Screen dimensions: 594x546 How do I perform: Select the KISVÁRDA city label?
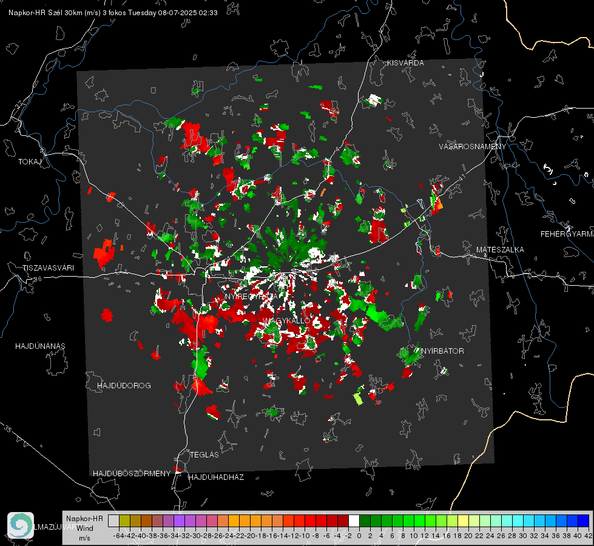click(x=405, y=63)
